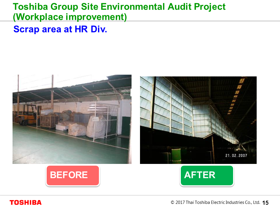Click the page number 15
Image resolution: width=280 pixels, height=210 pixels.
(265, 203)
